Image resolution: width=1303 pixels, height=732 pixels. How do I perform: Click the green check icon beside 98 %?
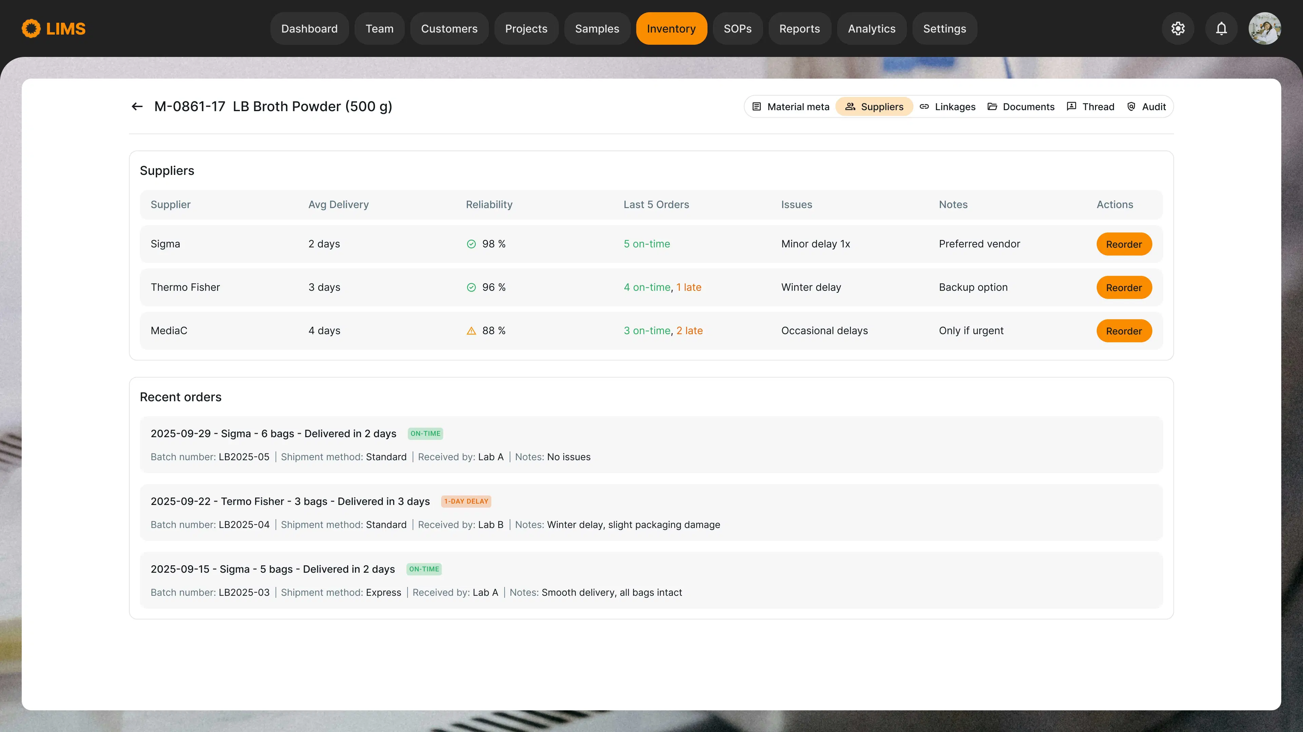tap(471, 244)
